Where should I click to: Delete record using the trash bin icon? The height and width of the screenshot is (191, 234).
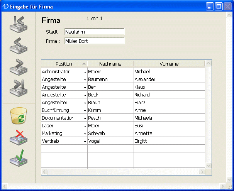pyautogui.click(x=18, y=116)
